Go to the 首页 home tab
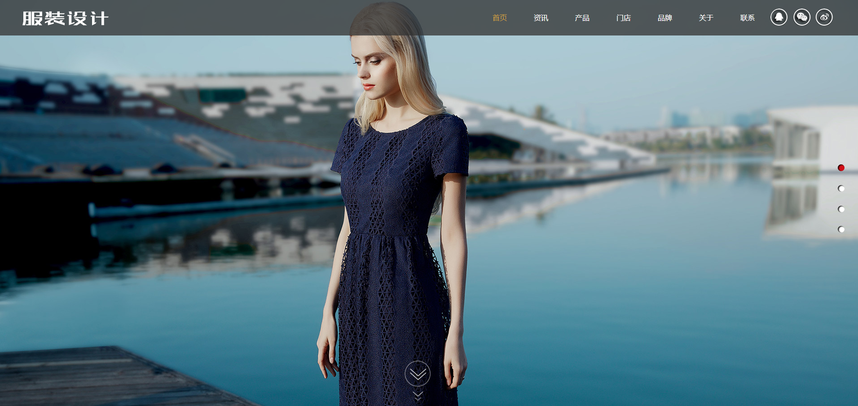Image resolution: width=858 pixels, height=406 pixels. click(x=499, y=18)
